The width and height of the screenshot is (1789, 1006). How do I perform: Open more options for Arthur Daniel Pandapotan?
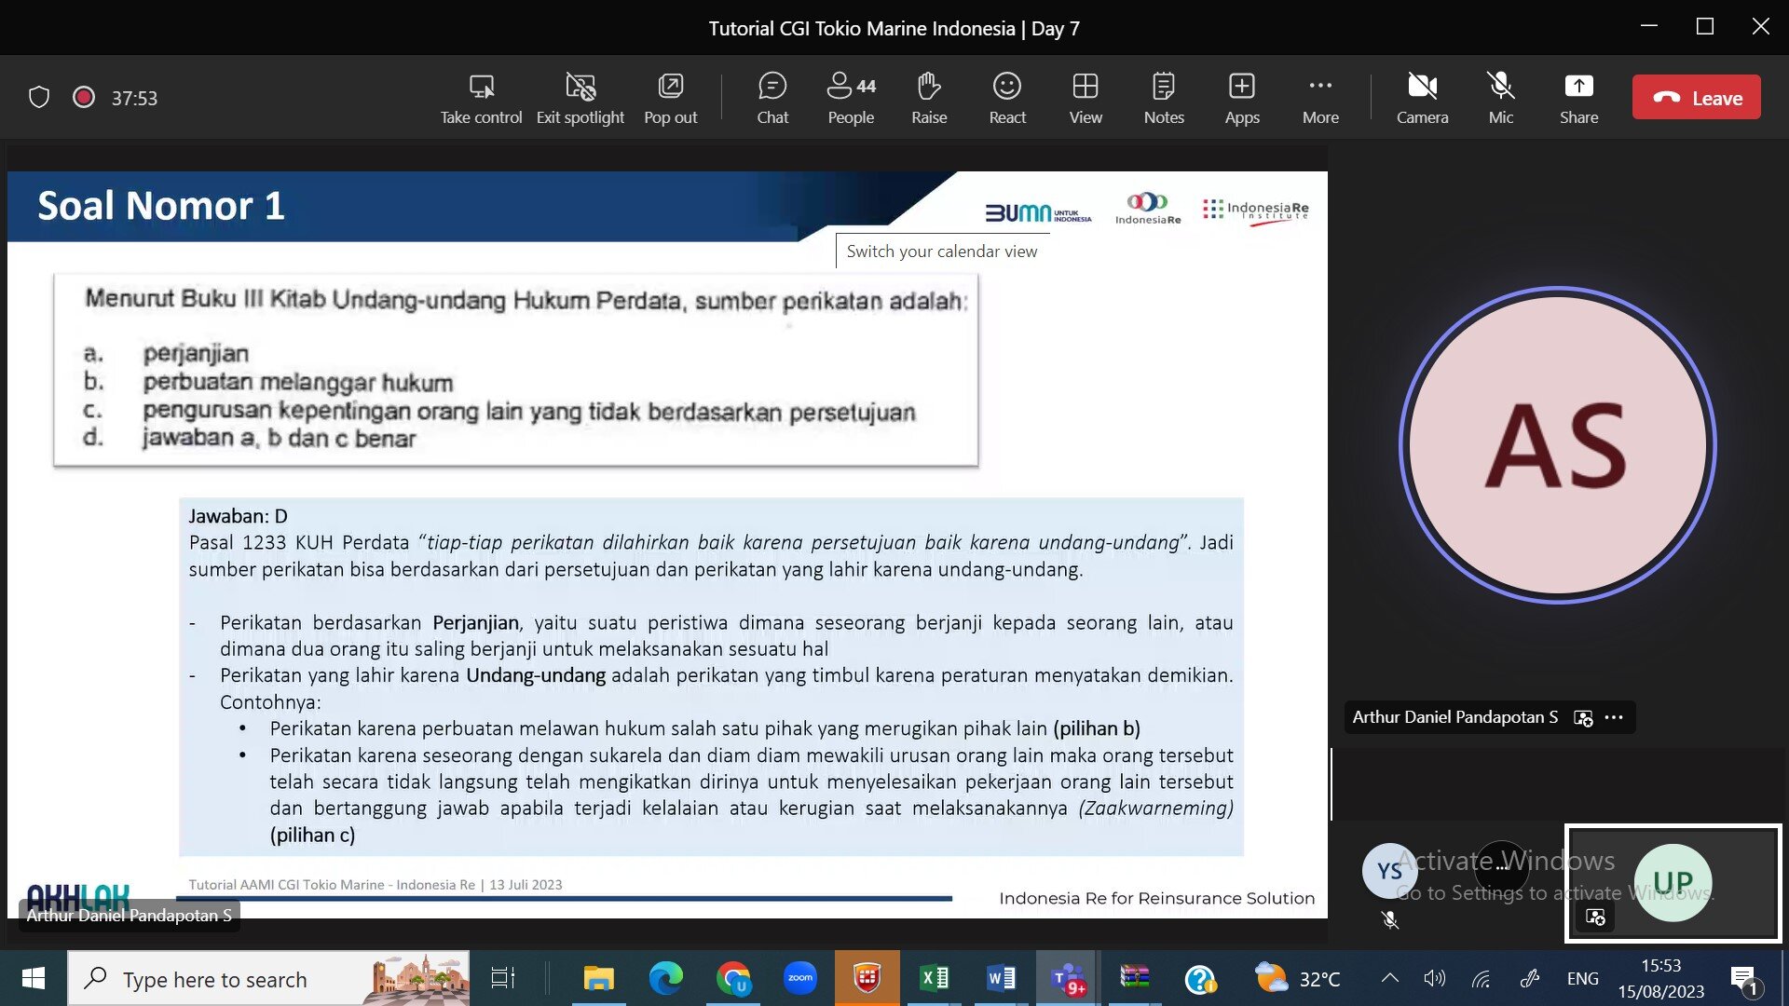click(1615, 717)
